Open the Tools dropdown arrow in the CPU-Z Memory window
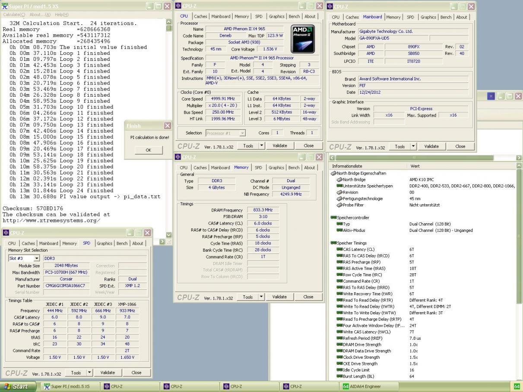Image resolution: width=523 pixels, height=392 pixels. [x=261, y=297]
